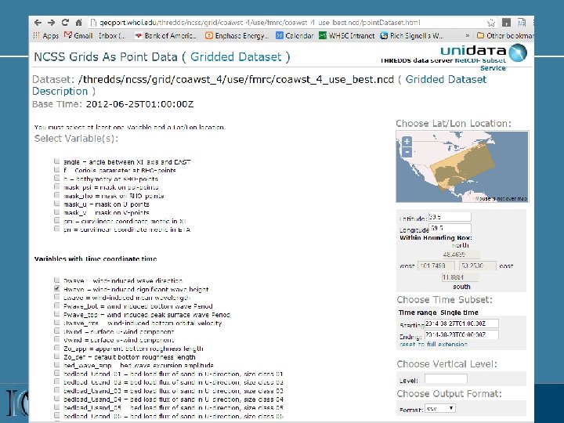Image resolution: width=564 pixels, height=423 pixels.
Task: Open the Gridded Dataset Description link
Action: [259, 85]
